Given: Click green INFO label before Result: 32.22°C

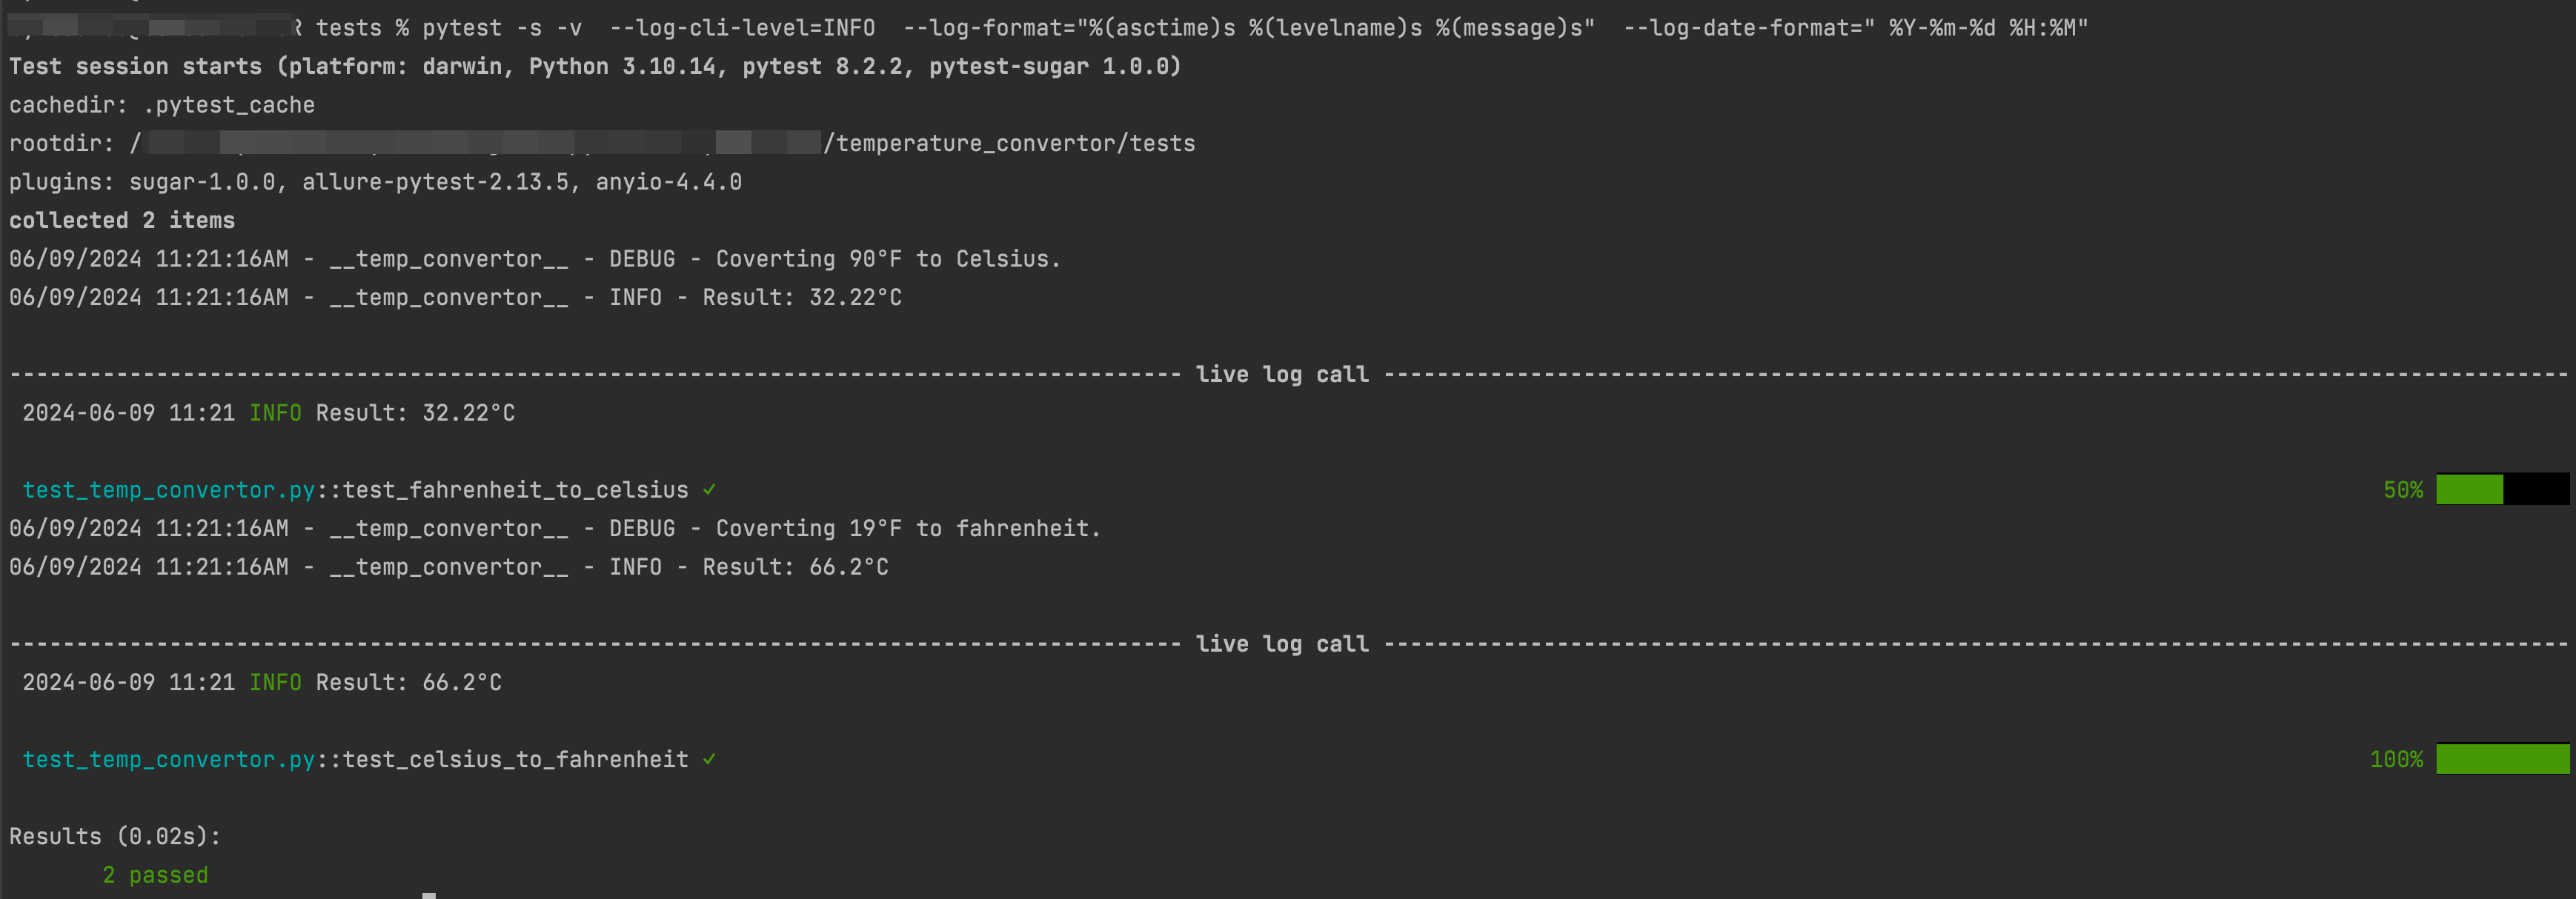Looking at the screenshot, I should point(275,413).
